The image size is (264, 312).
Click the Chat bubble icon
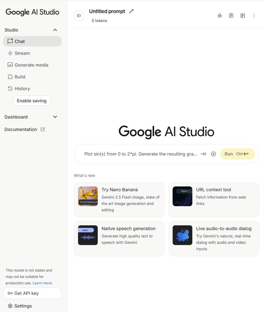tap(10, 41)
